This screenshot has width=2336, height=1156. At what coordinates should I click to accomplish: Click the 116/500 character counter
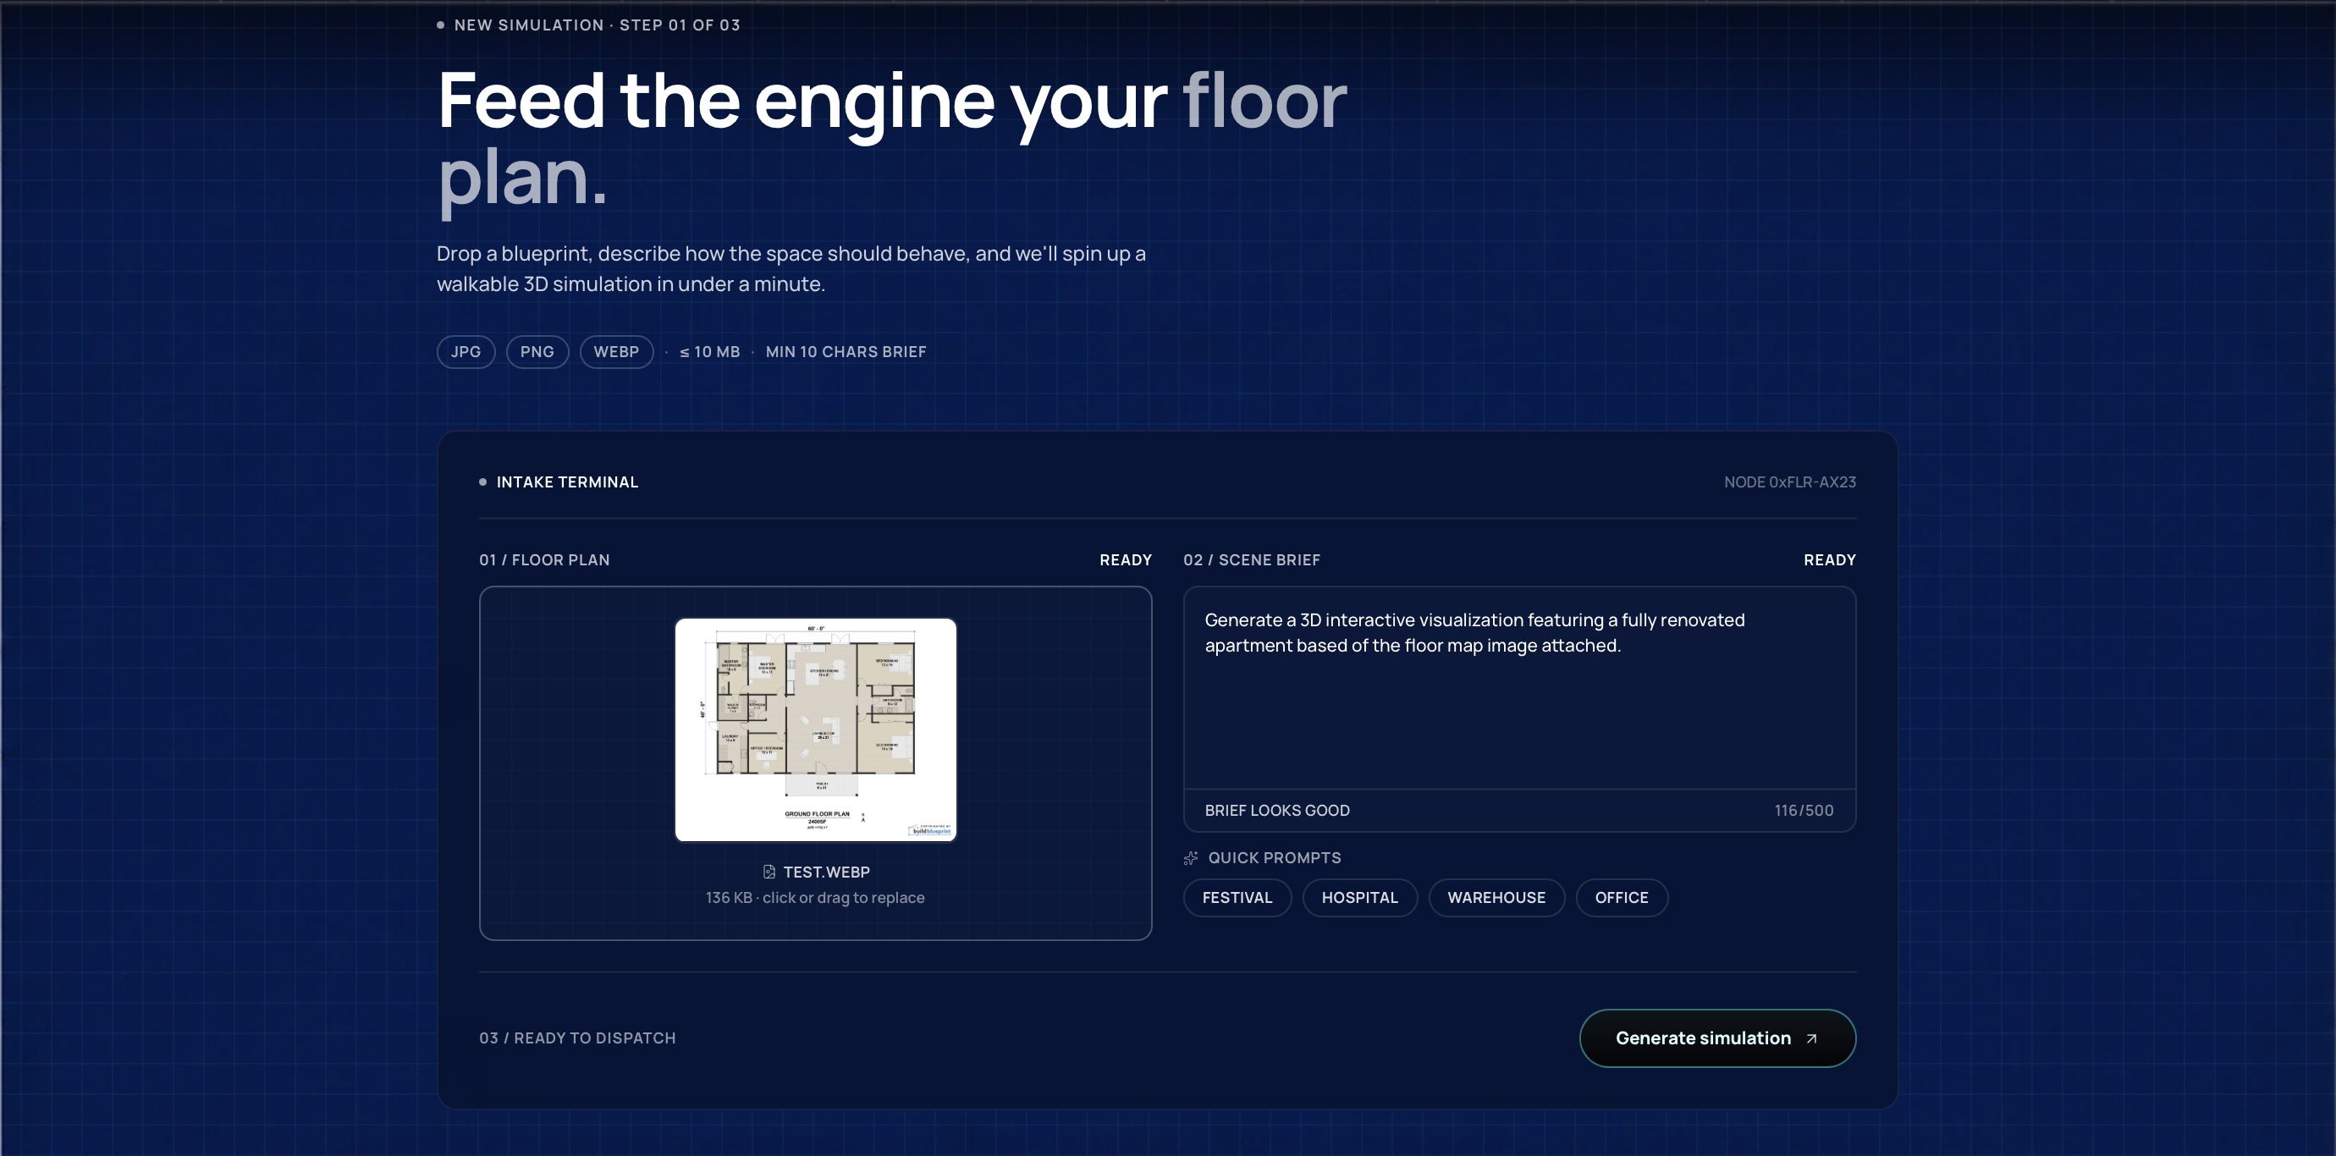(x=1803, y=811)
